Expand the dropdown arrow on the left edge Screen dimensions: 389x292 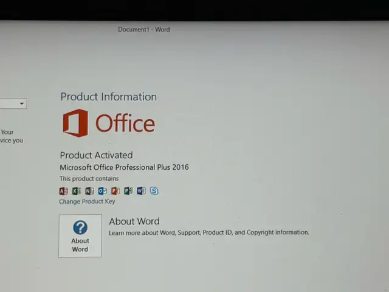click(22, 103)
